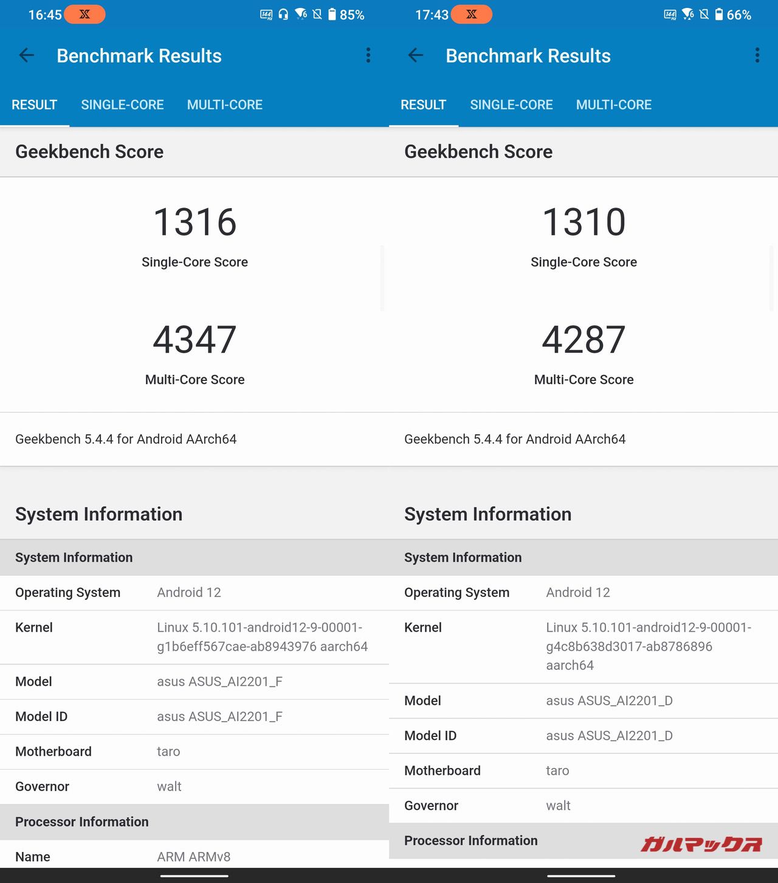Tap battery icon showing 66%
The width and height of the screenshot is (778, 883).
[x=719, y=15]
